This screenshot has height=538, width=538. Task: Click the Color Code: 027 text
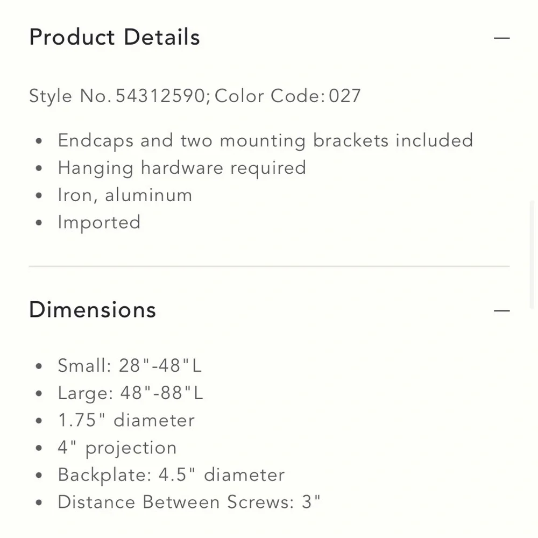287,96
